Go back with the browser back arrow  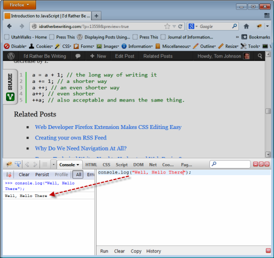point(9,26)
